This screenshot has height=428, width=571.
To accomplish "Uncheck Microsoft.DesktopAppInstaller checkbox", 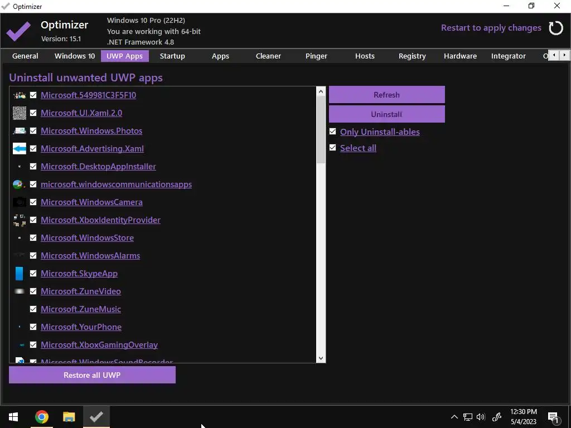I will tap(33, 166).
